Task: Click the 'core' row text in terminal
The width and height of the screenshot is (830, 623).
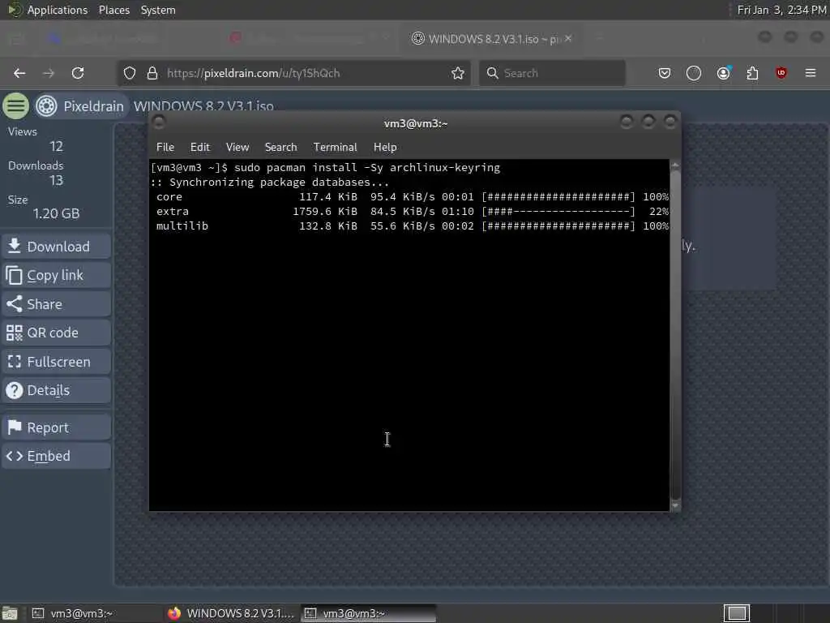Action: point(169,197)
